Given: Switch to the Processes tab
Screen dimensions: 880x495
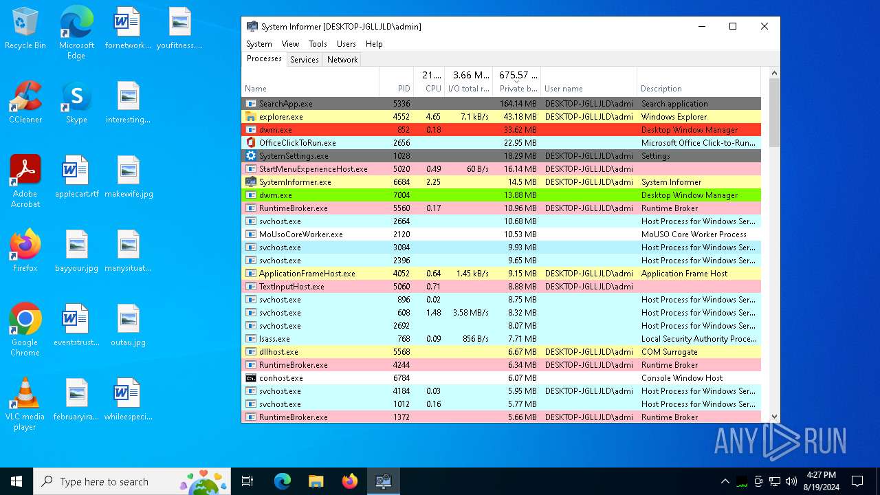Looking at the screenshot, I should pos(264,59).
